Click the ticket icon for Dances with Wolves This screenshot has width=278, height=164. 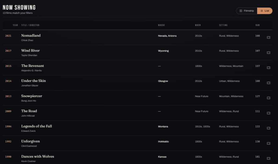point(268,158)
